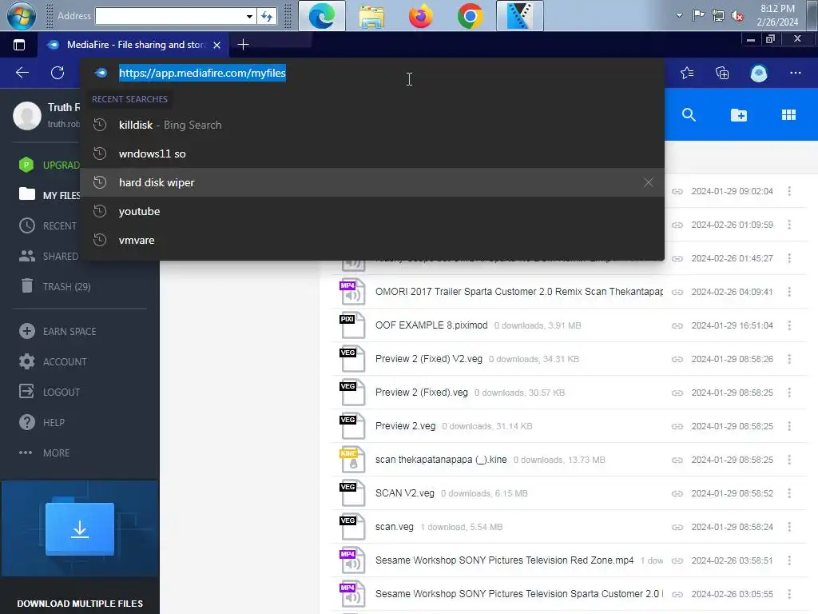Select recent search 'youtube'
This screenshot has width=818, height=614.
[372, 211]
